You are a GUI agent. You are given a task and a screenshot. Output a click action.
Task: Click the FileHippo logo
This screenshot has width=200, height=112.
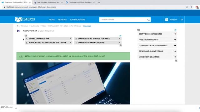click(x=25, y=20)
